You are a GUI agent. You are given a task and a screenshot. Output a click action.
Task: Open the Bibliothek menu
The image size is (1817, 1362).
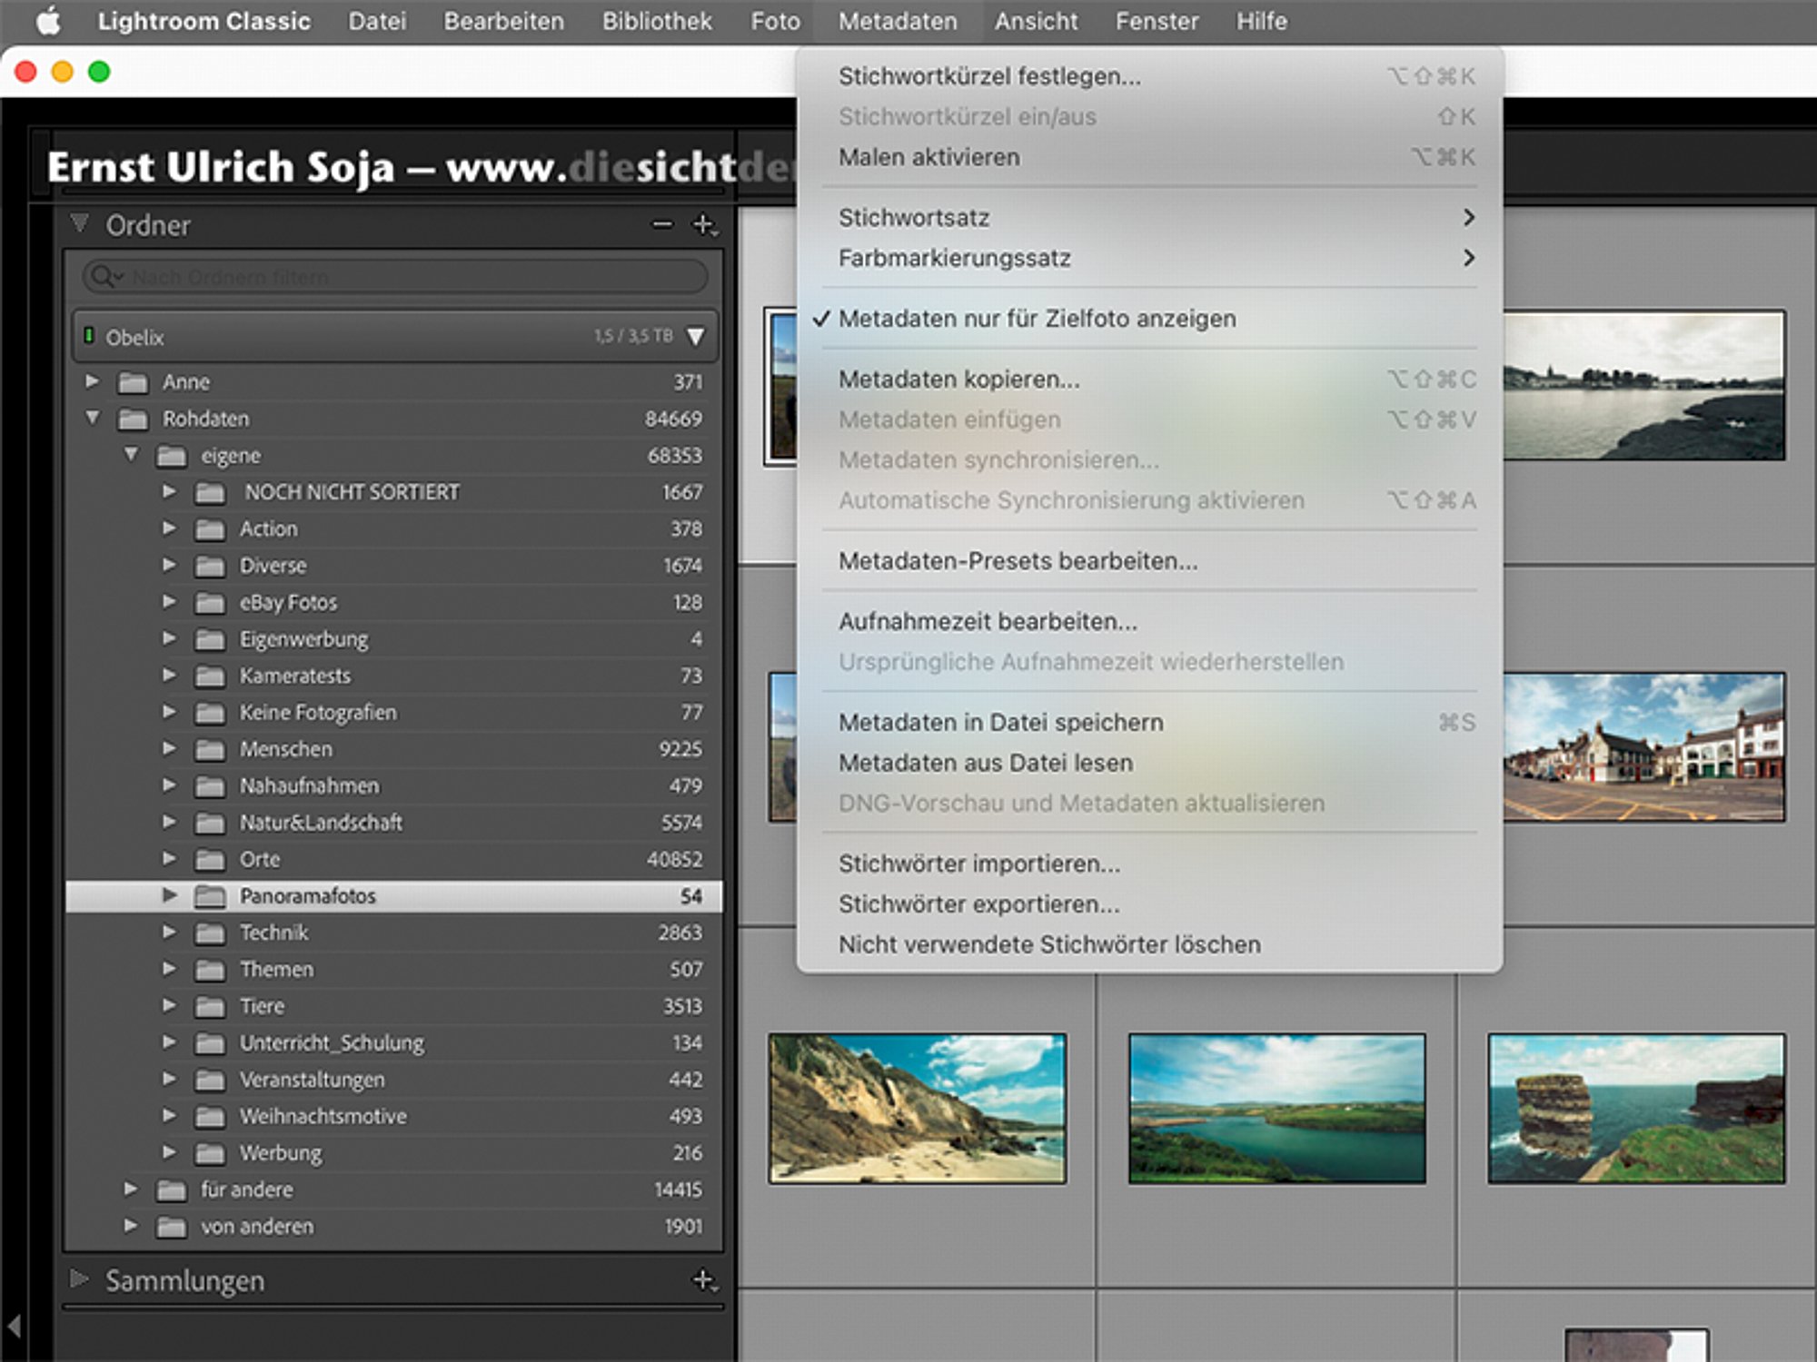pos(657,21)
